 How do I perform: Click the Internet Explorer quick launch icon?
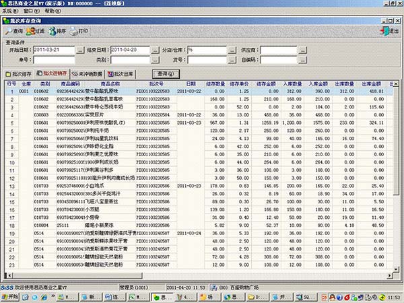tap(44, 298)
